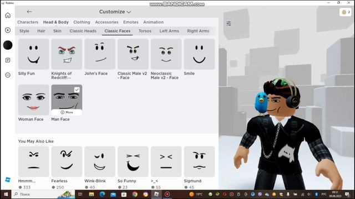Viewport: 355px width, 199px height.
Task: Open the Clothing tab
Action: tap(82, 22)
